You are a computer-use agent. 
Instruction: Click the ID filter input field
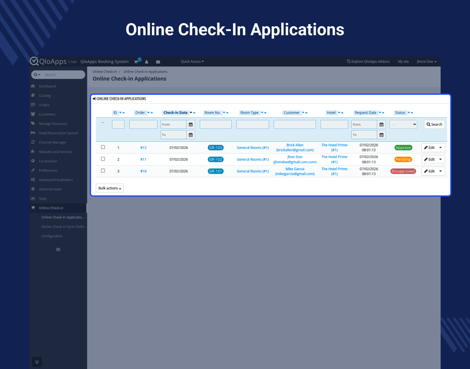click(x=118, y=124)
